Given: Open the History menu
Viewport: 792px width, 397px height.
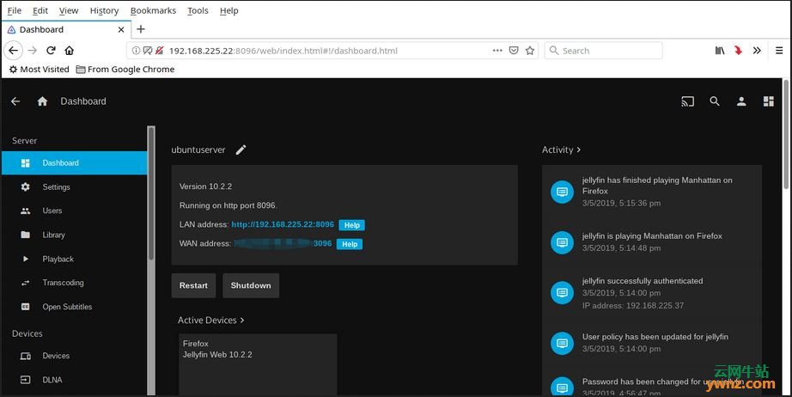Looking at the screenshot, I should [x=104, y=10].
